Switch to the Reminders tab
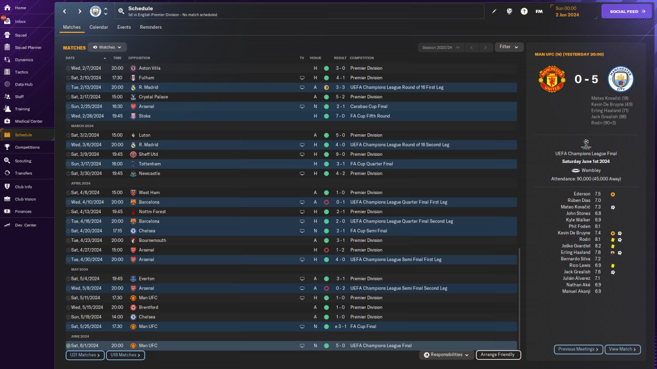Viewport: 657px width, 369px height. pos(150,27)
